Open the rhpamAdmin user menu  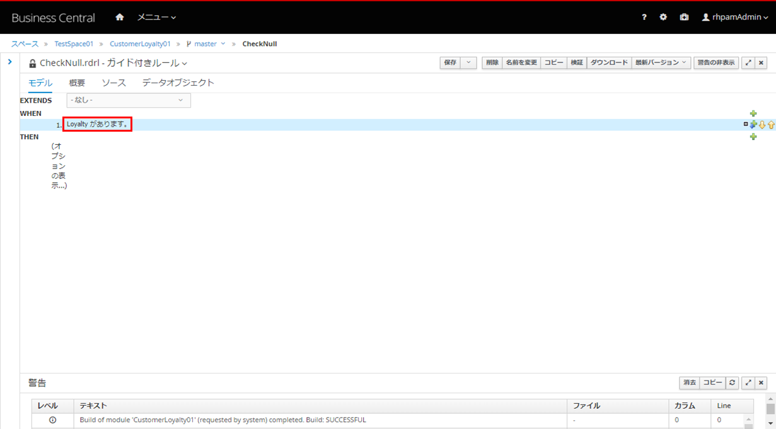pos(734,17)
